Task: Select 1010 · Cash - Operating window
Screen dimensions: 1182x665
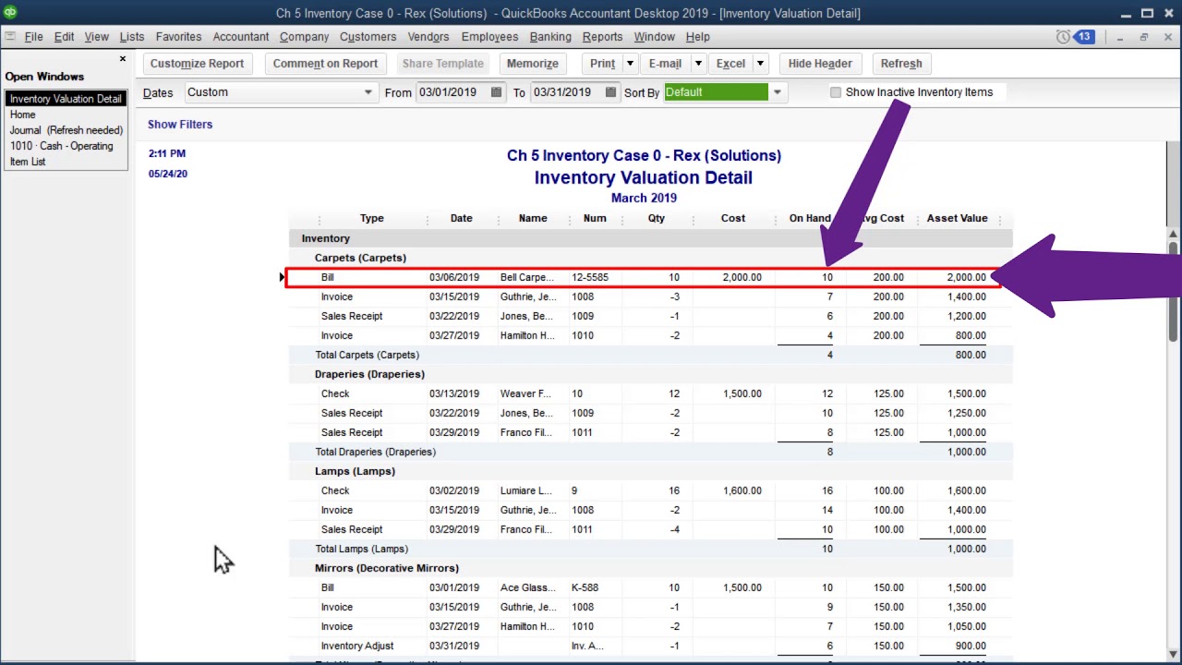Action: point(61,146)
